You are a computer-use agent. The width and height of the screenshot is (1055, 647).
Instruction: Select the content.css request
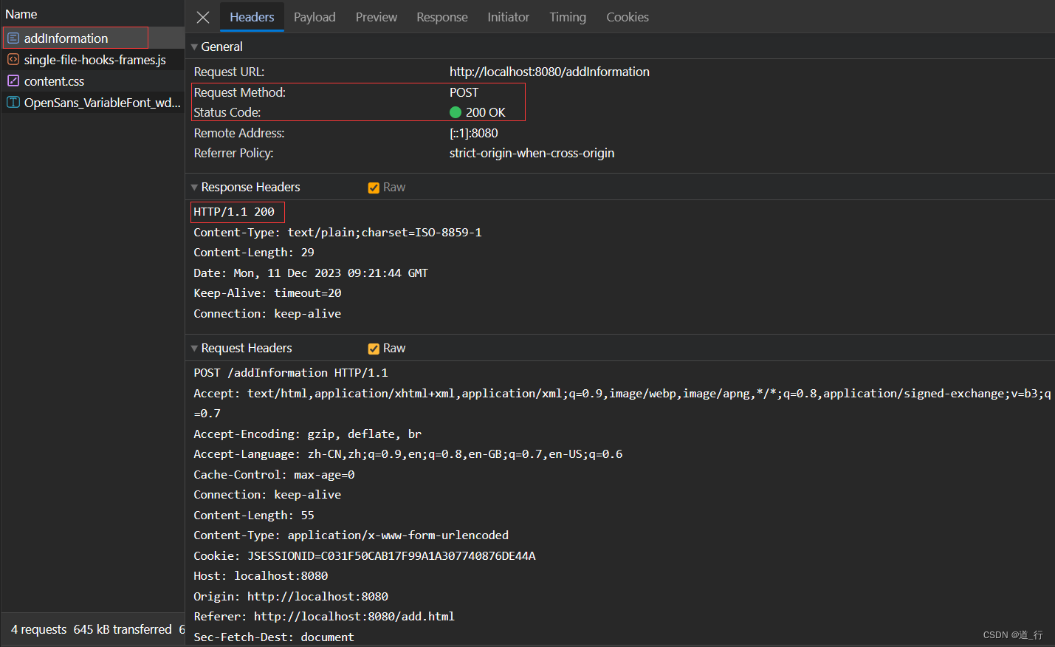pyautogui.click(x=93, y=81)
